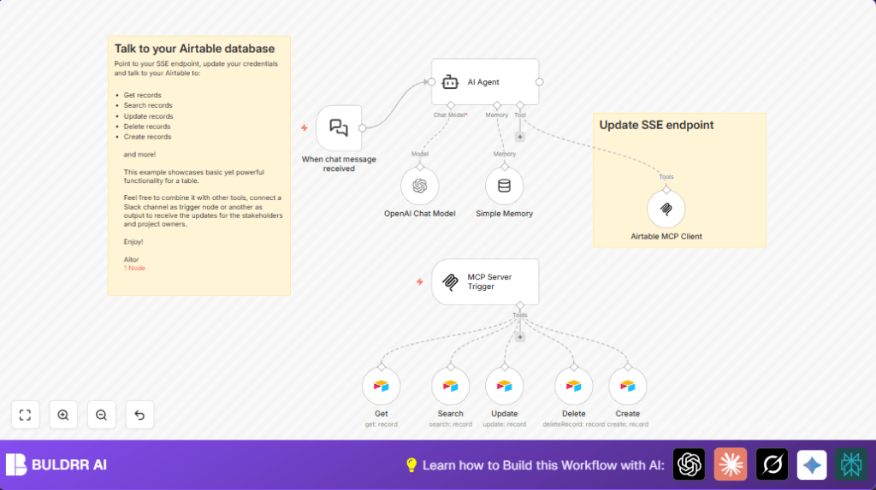The image size is (876, 490).
Task: Click the 'Learn how to Build this Workflow' text
Action: pos(543,465)
